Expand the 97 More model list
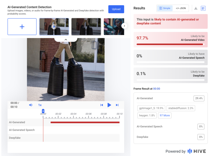This screenshot has width=210, height=156. [x=165, y=115]
